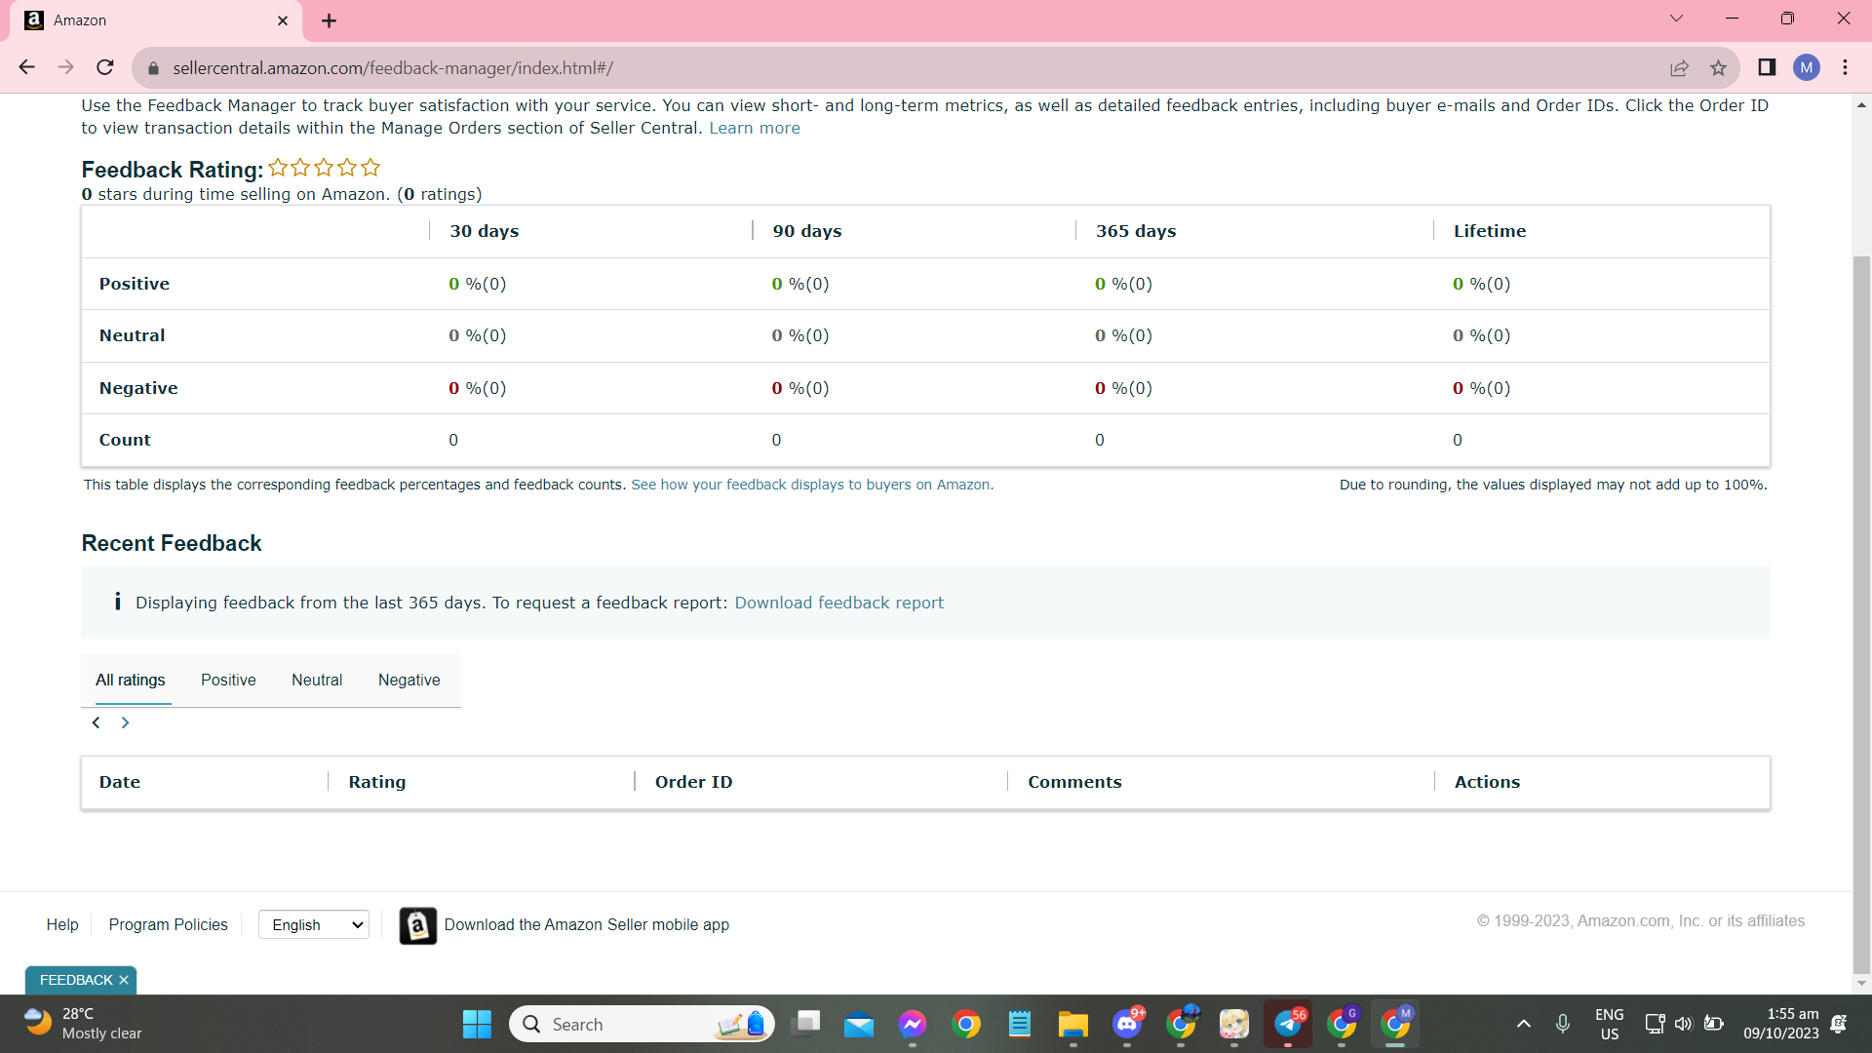Click the taskbar Search box
This screenshot has height=1053, width=1872.
pyautogui.click(x=642, y=1024)
